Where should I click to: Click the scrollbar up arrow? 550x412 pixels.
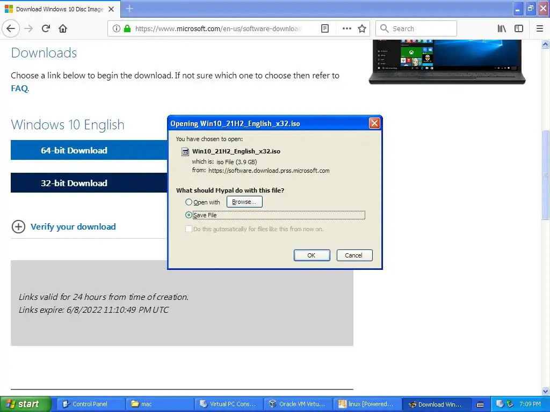546,44
